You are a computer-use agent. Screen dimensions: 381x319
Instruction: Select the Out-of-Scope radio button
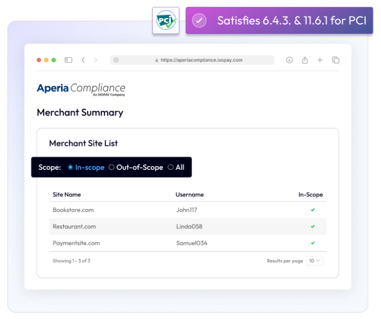point(112,167)
